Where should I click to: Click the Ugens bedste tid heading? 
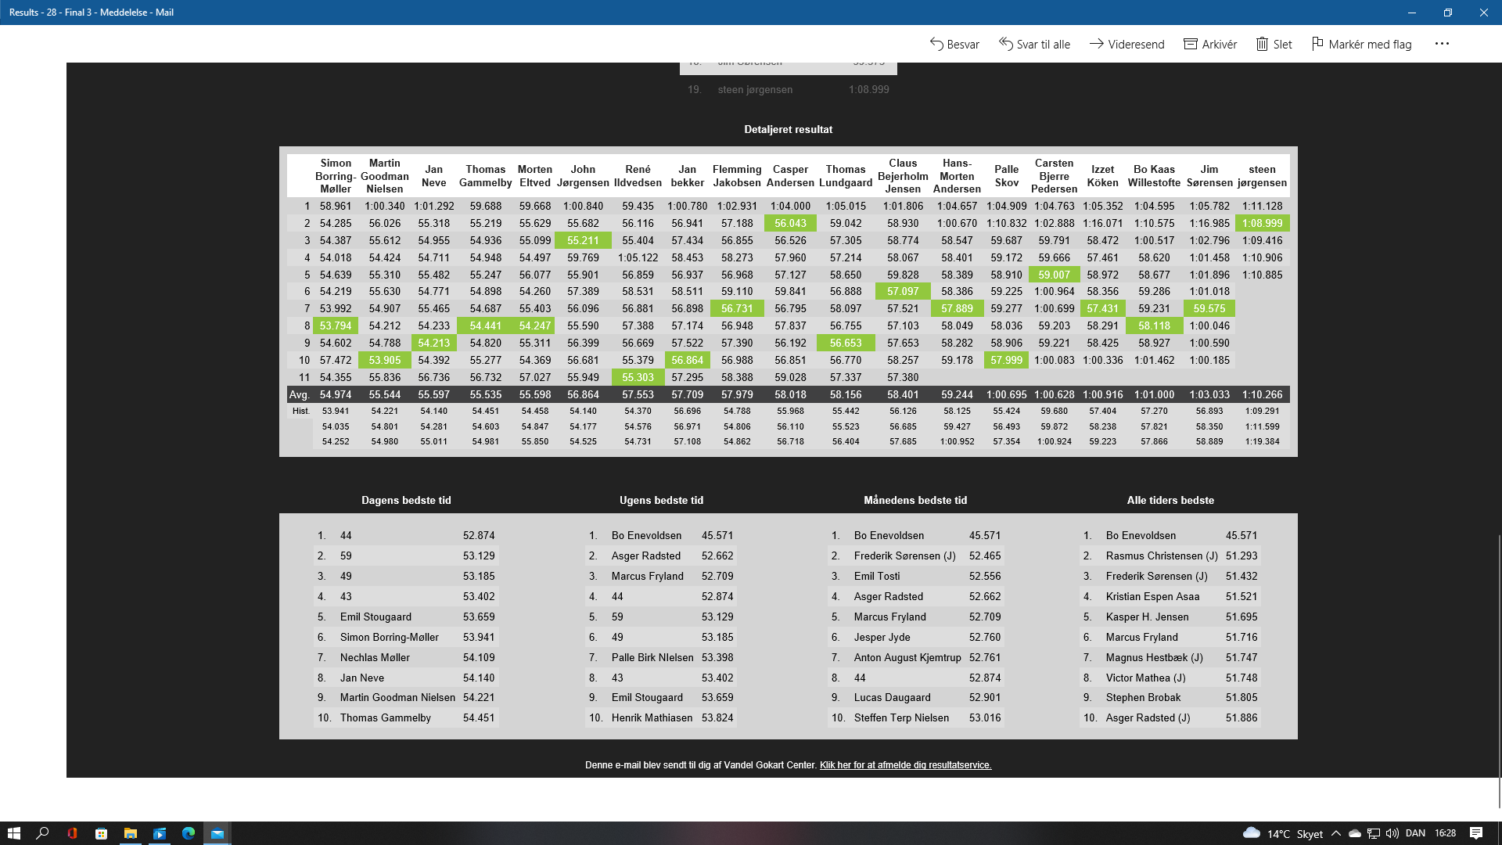click(x=661, y=500)
